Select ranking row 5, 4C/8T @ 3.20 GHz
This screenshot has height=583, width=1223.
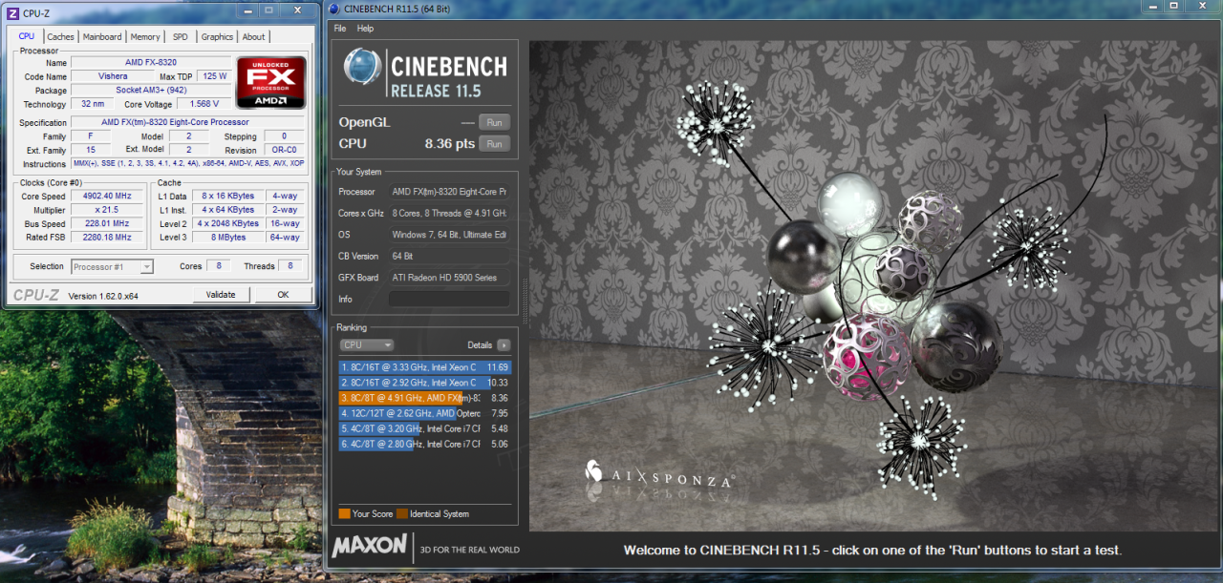coord(425,428)
